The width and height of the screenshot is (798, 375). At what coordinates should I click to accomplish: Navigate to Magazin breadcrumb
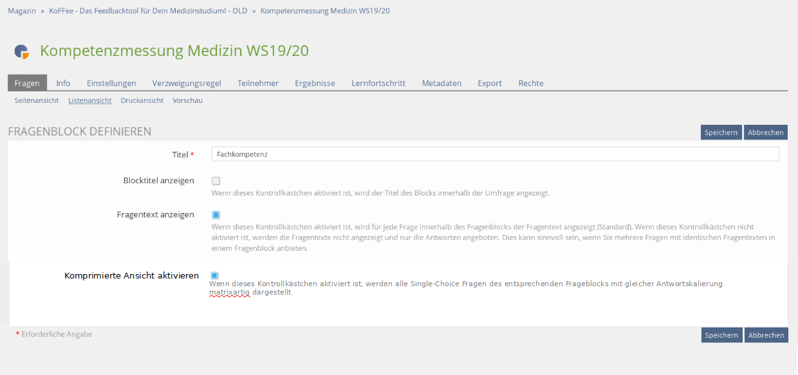pyautogui.click(x=22, y=11)
